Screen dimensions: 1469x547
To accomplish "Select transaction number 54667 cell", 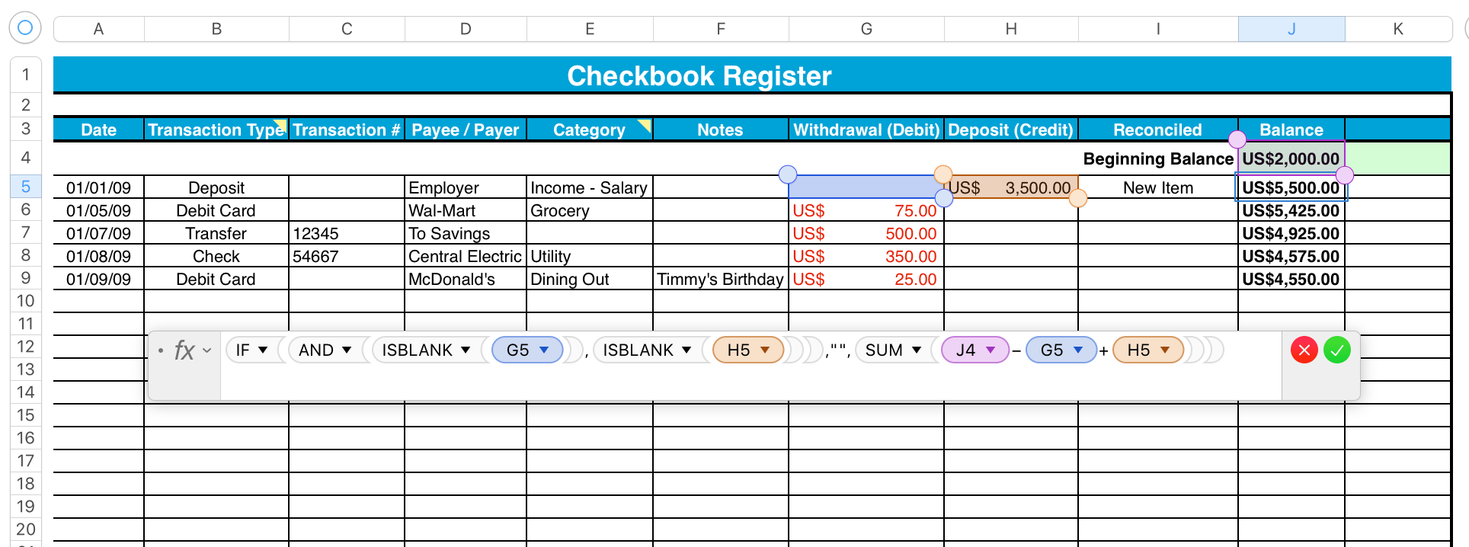I will coord(347,256).
